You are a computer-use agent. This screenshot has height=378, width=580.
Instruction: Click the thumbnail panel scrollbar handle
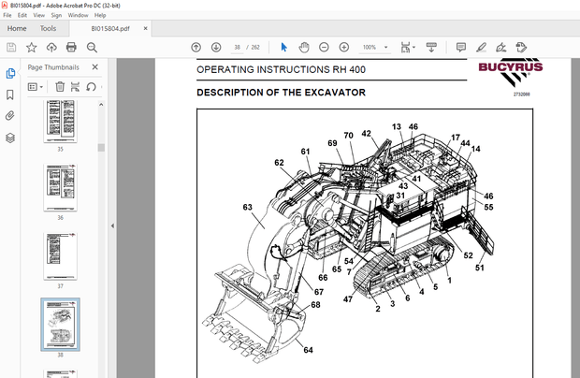point(101,148)
